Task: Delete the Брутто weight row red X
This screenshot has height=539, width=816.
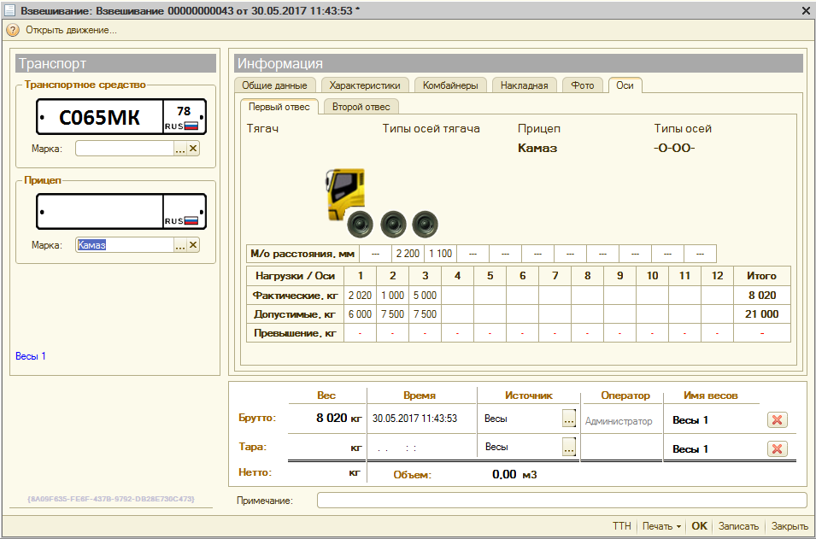Action: tap(777, 419)
